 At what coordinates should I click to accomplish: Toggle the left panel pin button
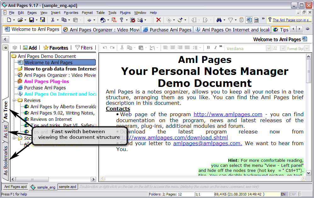[6, 48]
